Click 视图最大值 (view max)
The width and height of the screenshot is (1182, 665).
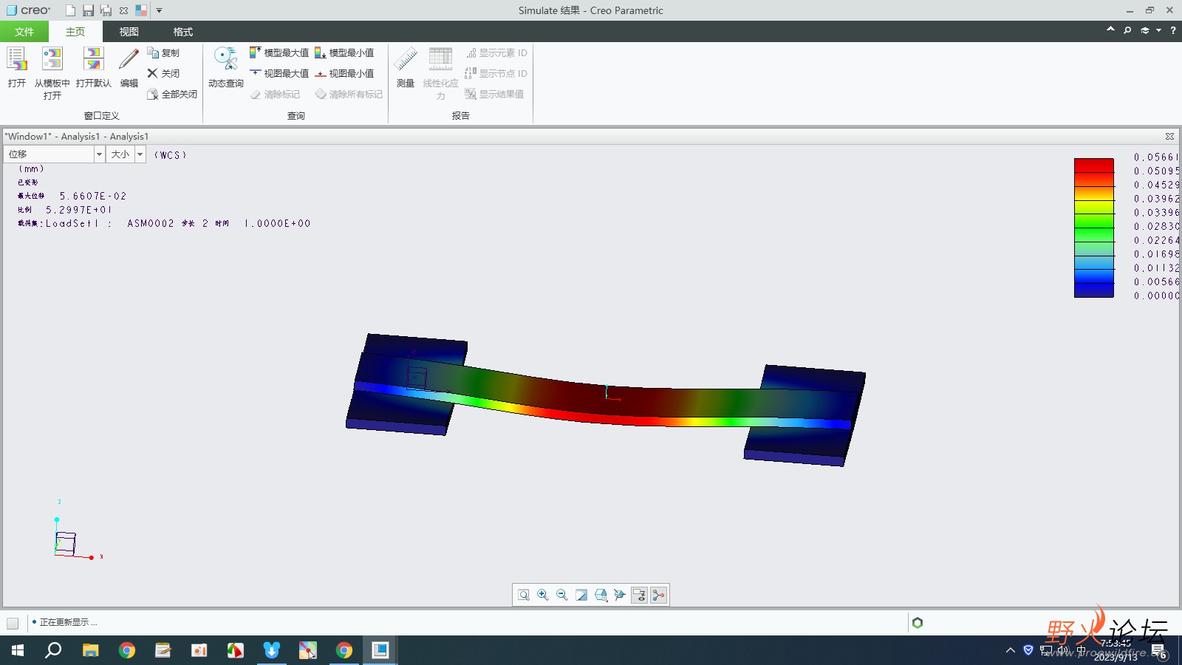279,73
